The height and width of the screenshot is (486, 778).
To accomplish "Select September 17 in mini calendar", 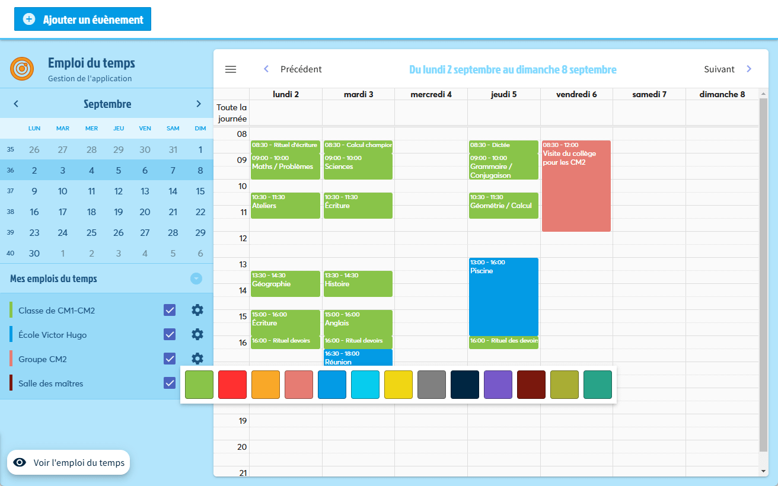I will 63,212.
